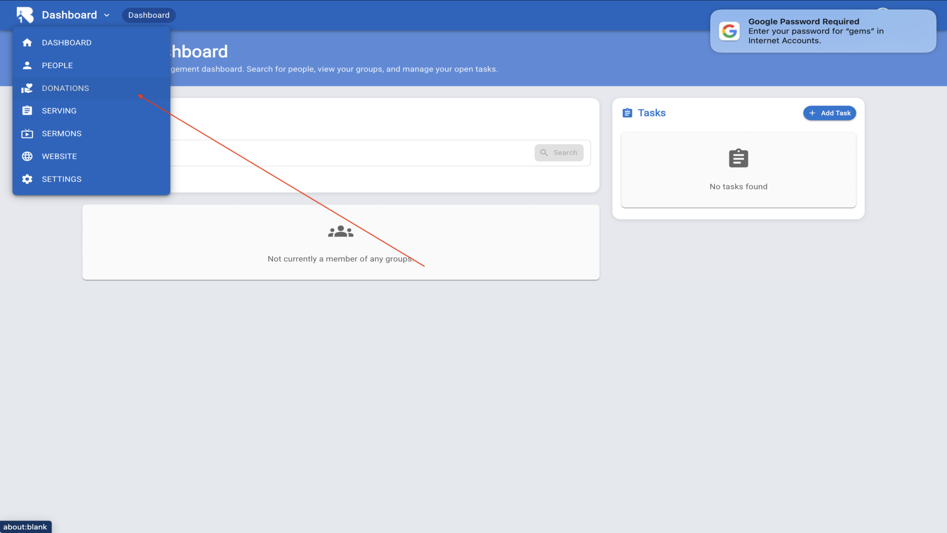Click the person icon beside People

click(x=27, y=65)
